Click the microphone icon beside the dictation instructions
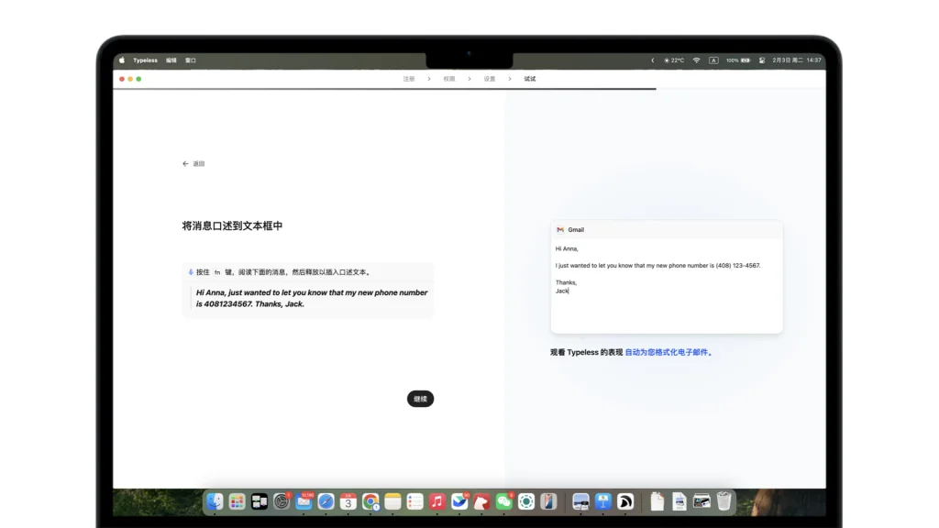The height and width of the screenshot is (528, 939). [x=190, y=271]
